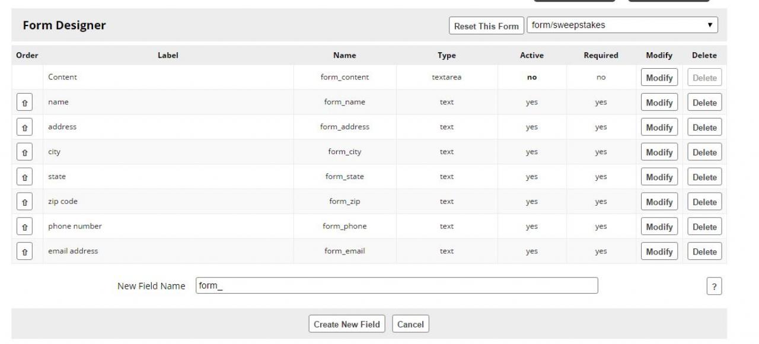Modify the Content field

pyautogui.click(x=659, y=78)
